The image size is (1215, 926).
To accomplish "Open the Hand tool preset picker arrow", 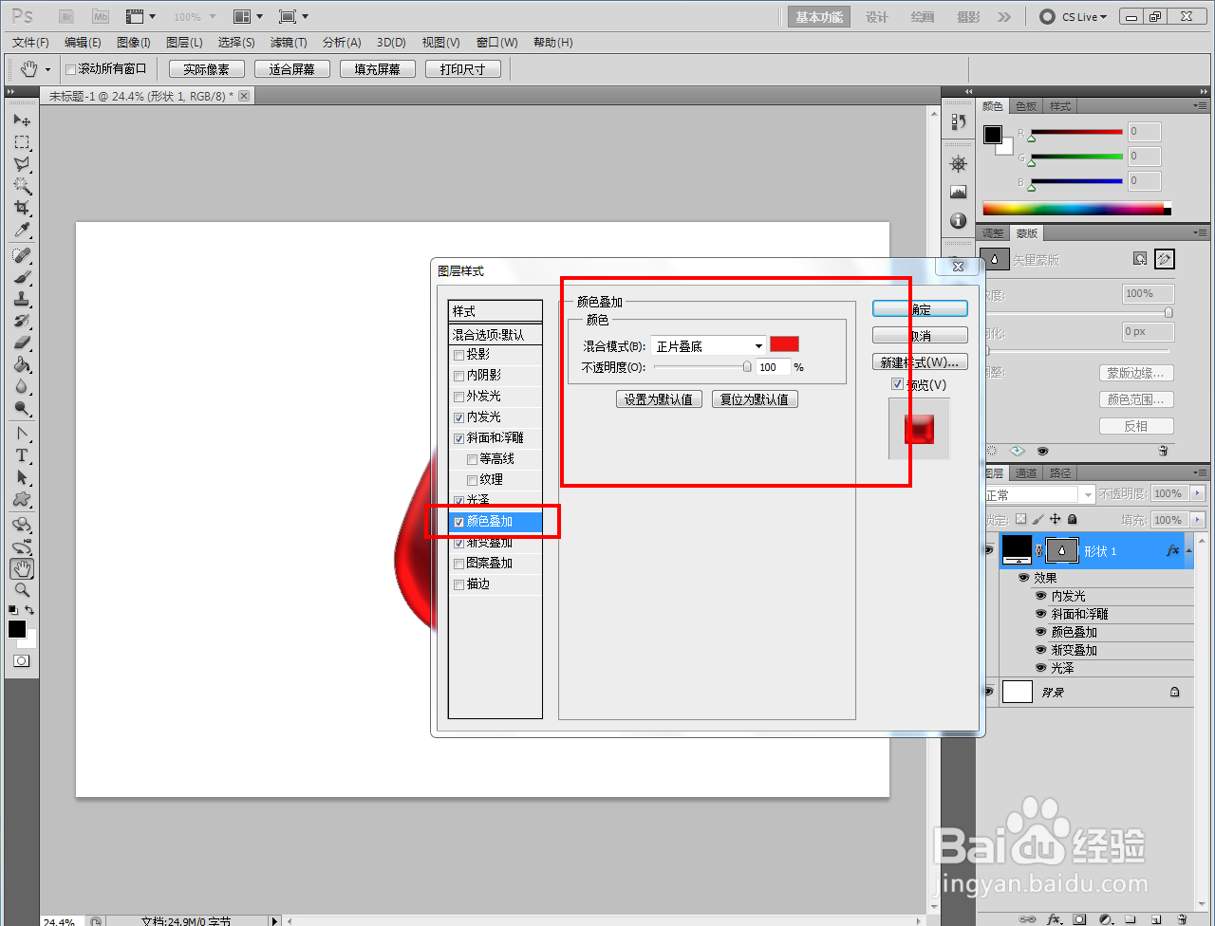I will coord(47,69).
